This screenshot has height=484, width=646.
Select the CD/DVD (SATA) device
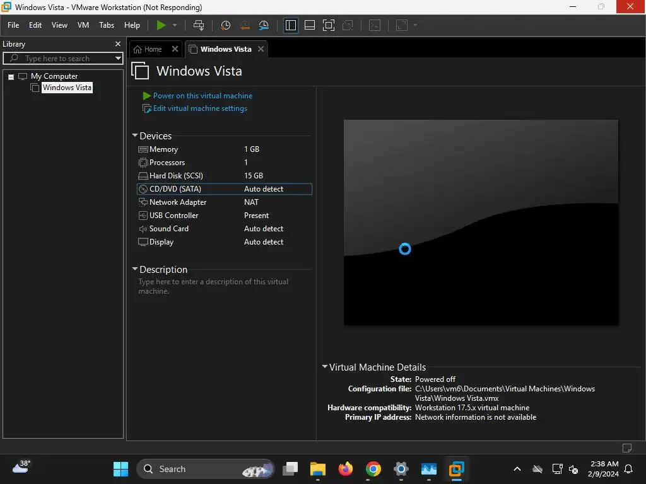(224, 189)
